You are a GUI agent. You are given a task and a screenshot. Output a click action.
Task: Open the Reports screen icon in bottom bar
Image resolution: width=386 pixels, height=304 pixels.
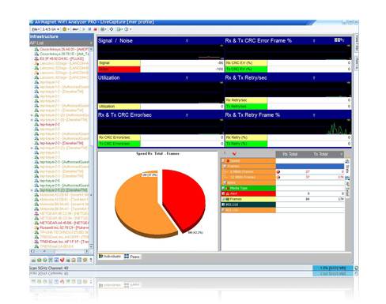(79, 260)
